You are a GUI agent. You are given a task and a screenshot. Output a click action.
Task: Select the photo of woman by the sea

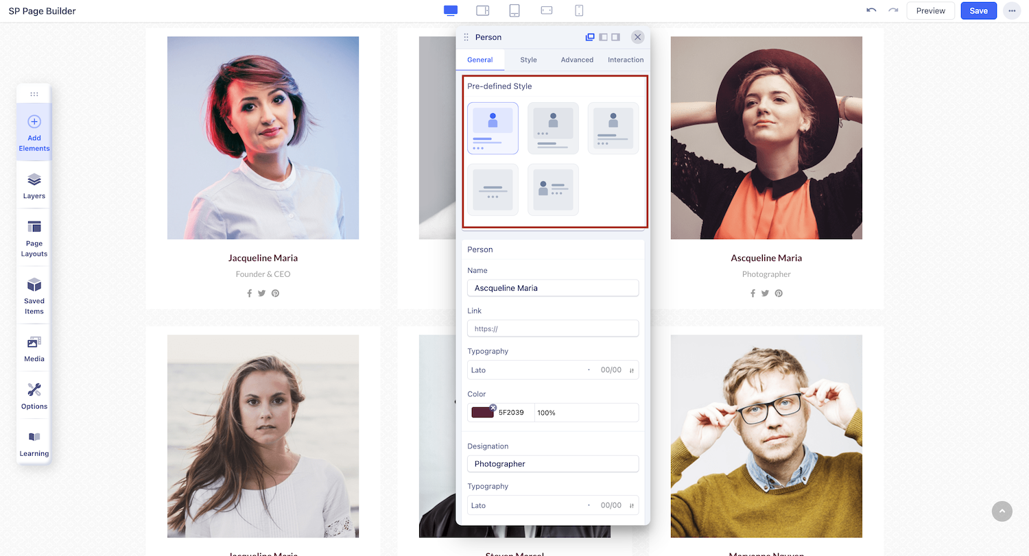point(263,436)
